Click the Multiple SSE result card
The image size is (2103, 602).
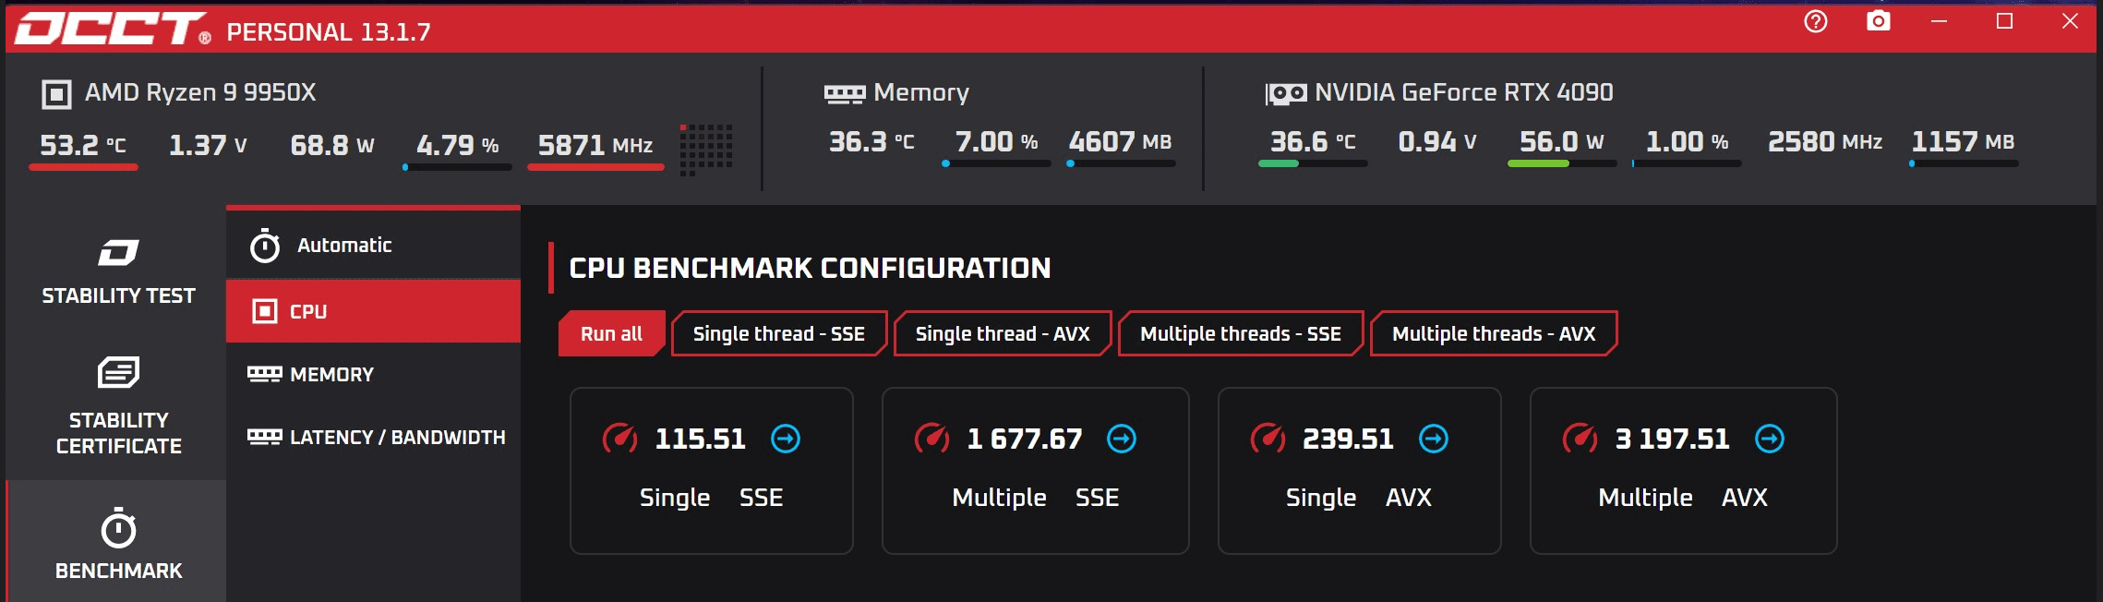(1035, 471)
